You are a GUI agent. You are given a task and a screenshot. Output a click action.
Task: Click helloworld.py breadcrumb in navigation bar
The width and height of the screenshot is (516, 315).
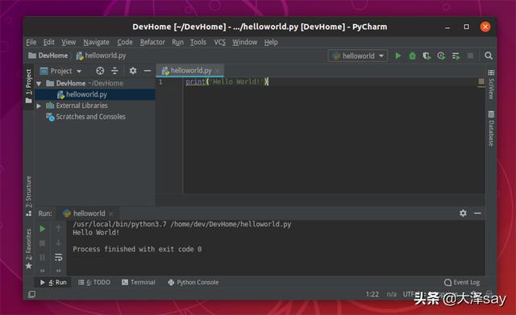[101, 56]
